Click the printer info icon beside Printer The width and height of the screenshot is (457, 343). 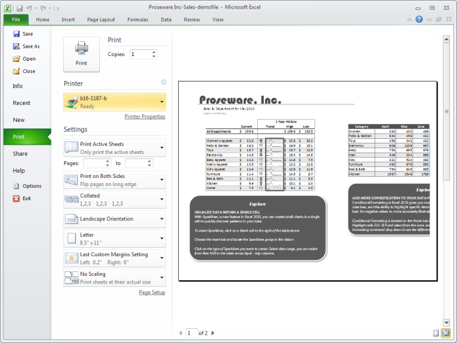163,82
